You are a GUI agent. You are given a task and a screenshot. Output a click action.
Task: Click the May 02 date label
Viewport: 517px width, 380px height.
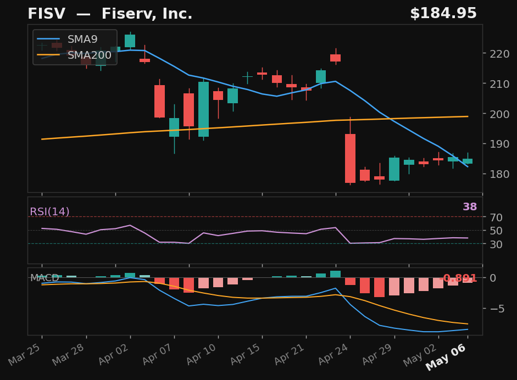[x=421, y=354]
